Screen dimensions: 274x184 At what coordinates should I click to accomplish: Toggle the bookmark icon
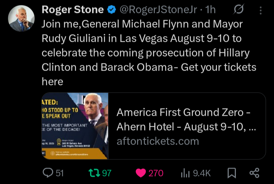point(231,173)
